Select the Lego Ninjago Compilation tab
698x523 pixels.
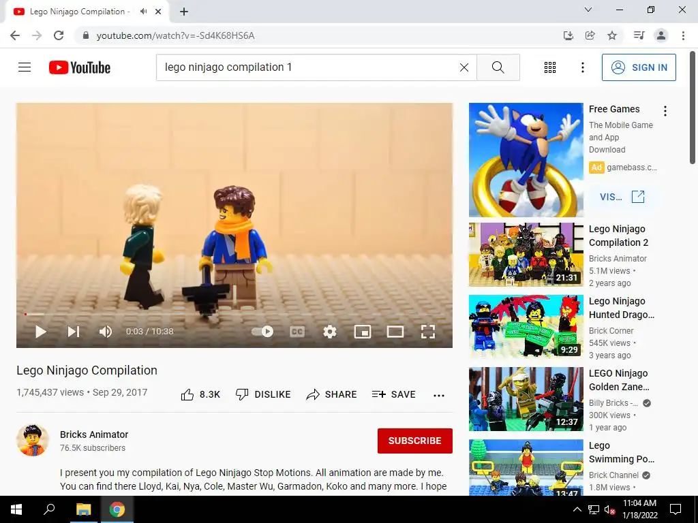(x=87, y=12)
